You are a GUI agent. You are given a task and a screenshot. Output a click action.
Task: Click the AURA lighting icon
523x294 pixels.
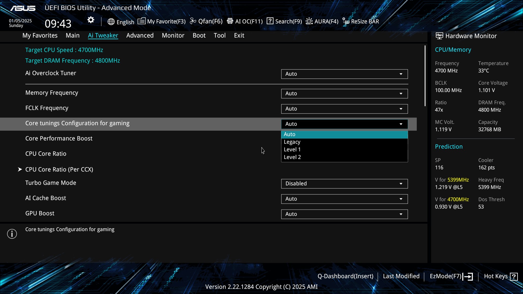click(x=309, y=21)
